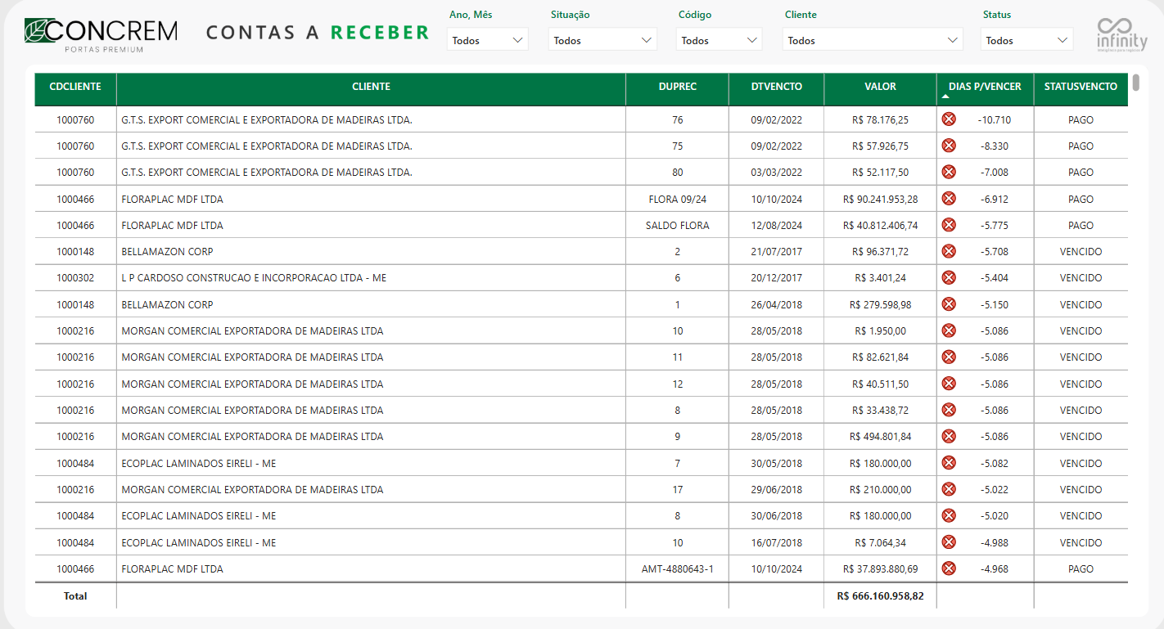Image resolution: width=1164 pixels, height=629 pixels.
Task: Click red X icon in the -4.968 row
Action: (949, 568)
